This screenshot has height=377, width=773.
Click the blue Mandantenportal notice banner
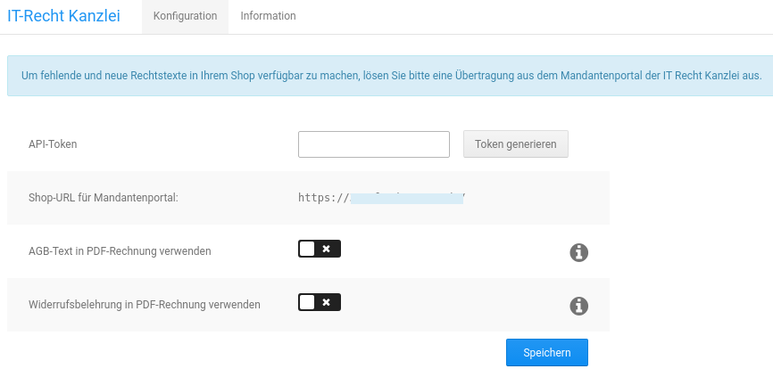coord(390,76)
